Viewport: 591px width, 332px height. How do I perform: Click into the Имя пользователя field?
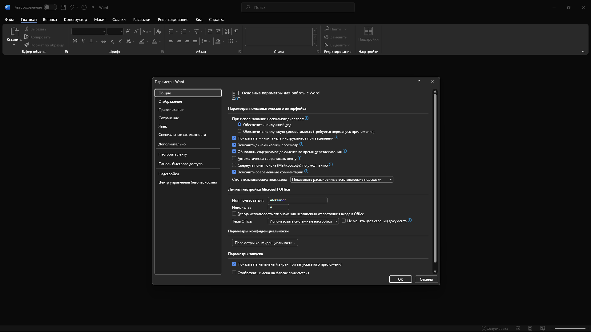tap(297, 200)
